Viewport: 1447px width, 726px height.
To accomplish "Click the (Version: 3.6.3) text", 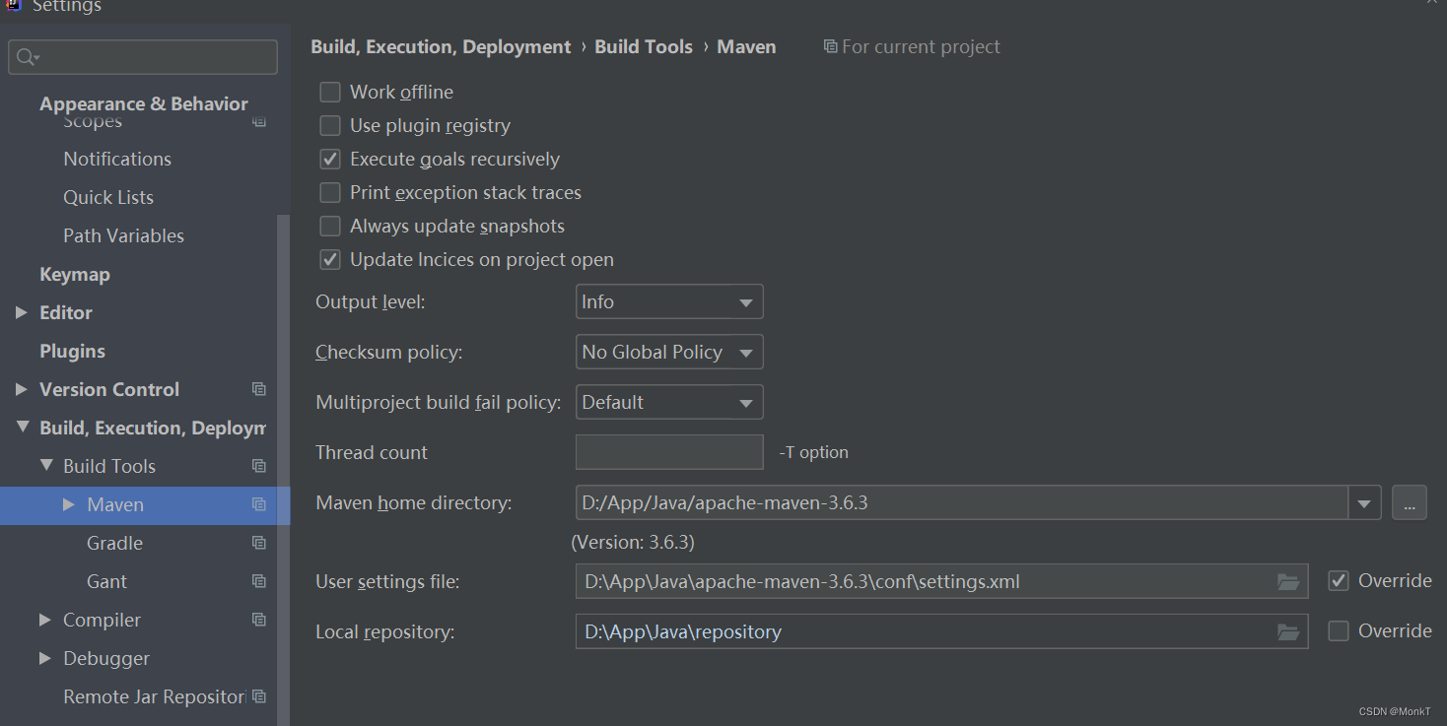I will pyautogui.click(x=633, y=543).
